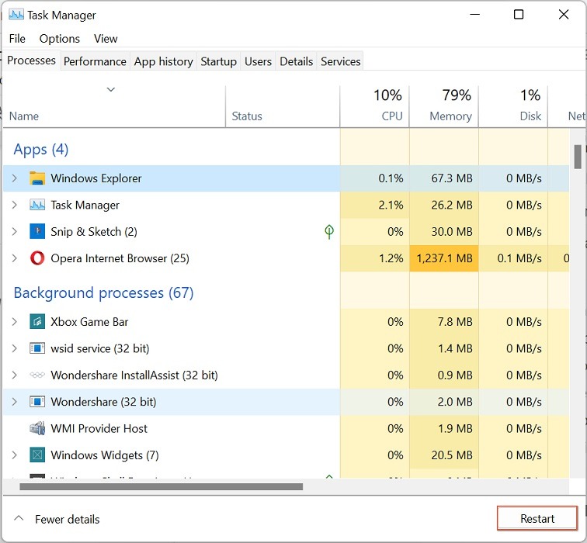Switch to the App history tab
Image resolution: width=587 pixels, height=543 pixels.
163,61
